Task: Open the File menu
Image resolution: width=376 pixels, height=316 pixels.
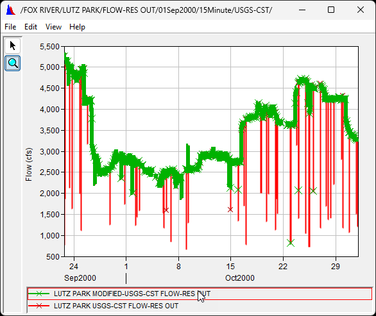Action: (10, 27)
